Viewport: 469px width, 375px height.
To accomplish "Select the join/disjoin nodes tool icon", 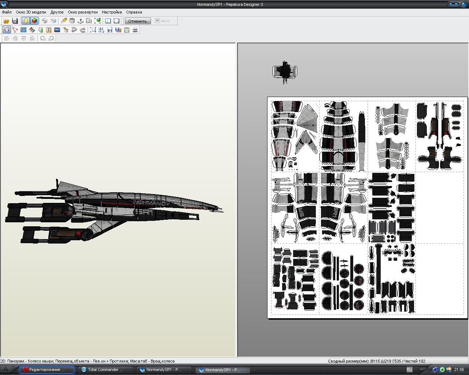I will pos(15,30).
